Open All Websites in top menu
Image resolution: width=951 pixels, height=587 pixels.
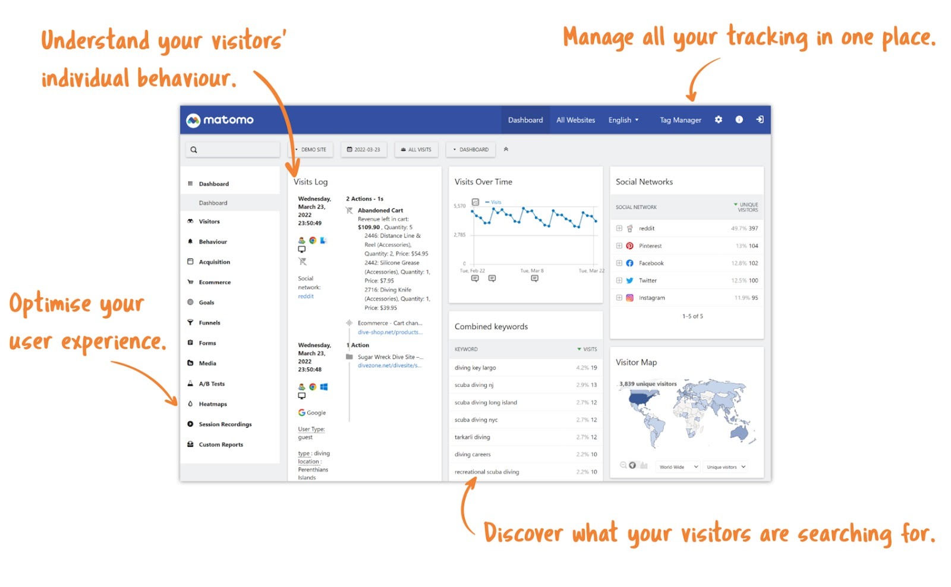point(575,120)
